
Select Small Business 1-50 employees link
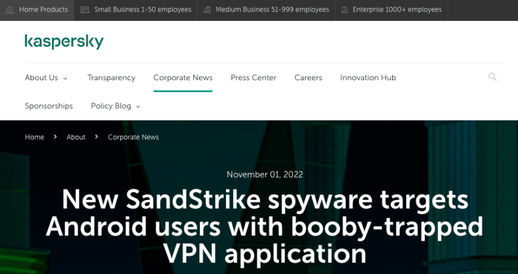[143, 10]
